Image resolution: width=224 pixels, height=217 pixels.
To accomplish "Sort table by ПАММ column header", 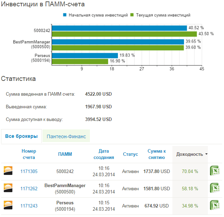I will coord(65,154).
